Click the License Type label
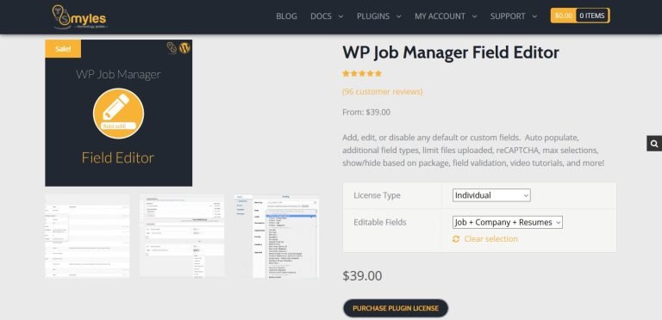This screenshot has height=320, width=662. coord(377,195)
